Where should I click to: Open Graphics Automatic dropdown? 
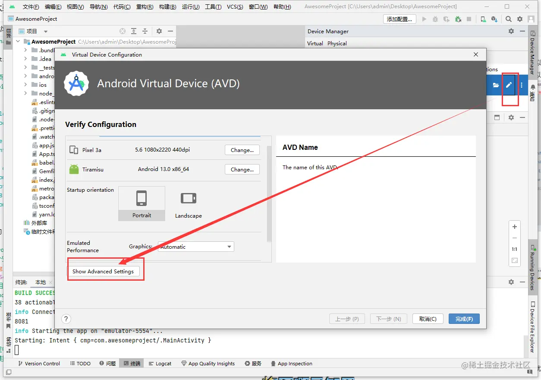pos(196,247)
